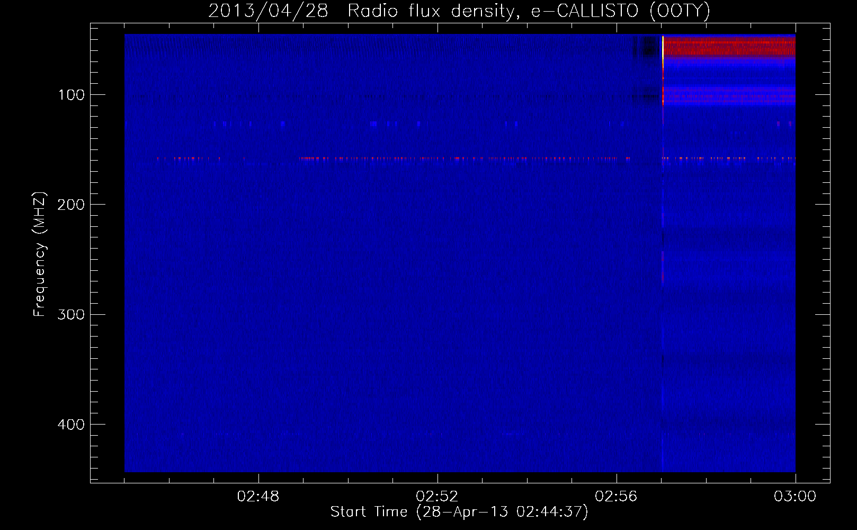
Task: Click the plot title '2013/04/28 Radio flux density, e-CALLISTO (OOTY)'
Action: (459, 11)
